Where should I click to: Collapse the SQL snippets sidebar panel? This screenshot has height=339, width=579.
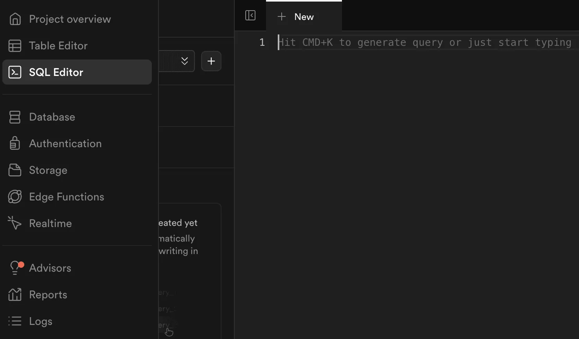pos(250,15)
